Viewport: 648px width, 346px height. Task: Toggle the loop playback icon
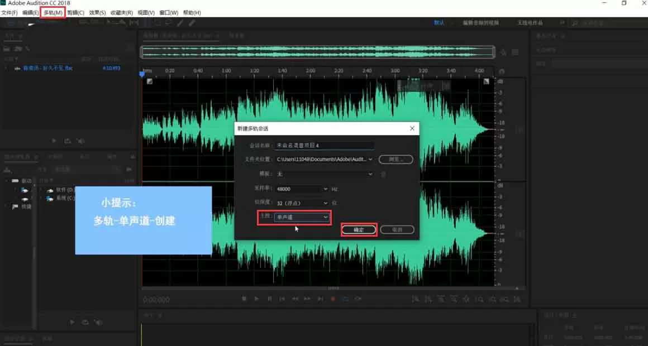point(345,299)
